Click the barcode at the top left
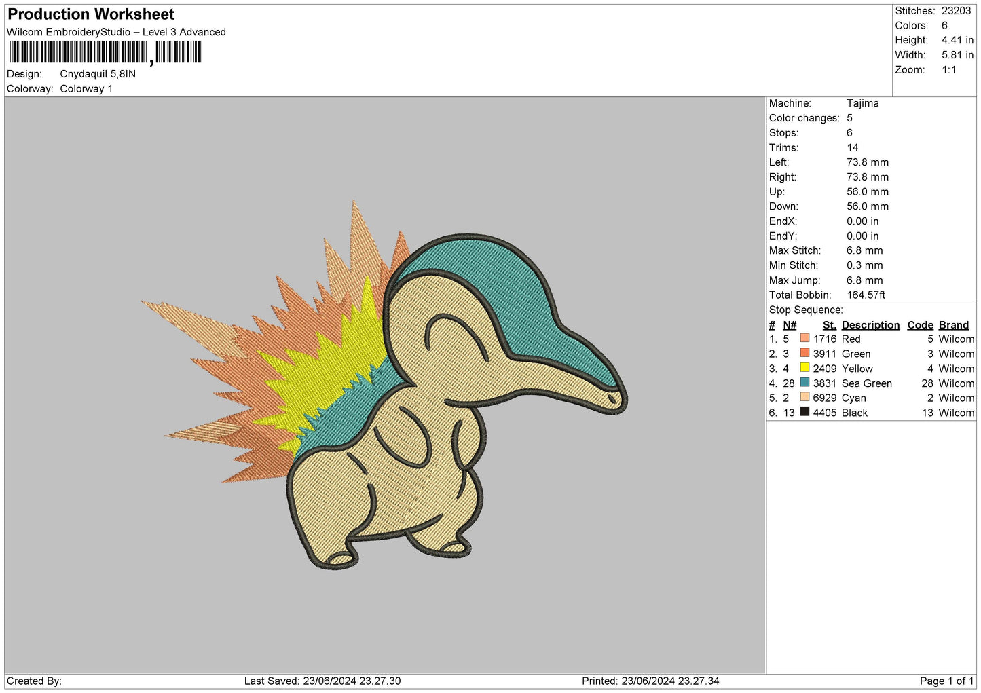This screenshot has width=981, height=693. pos(105,52)
